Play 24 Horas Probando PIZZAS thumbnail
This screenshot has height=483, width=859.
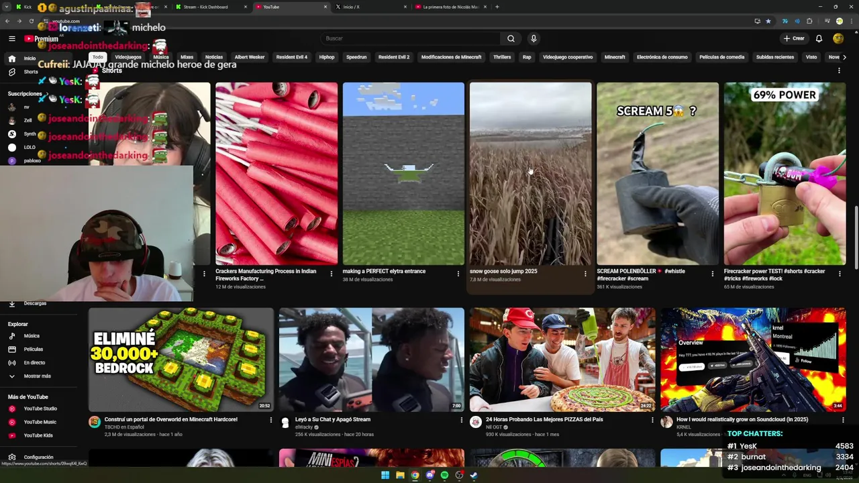(562, 360)
